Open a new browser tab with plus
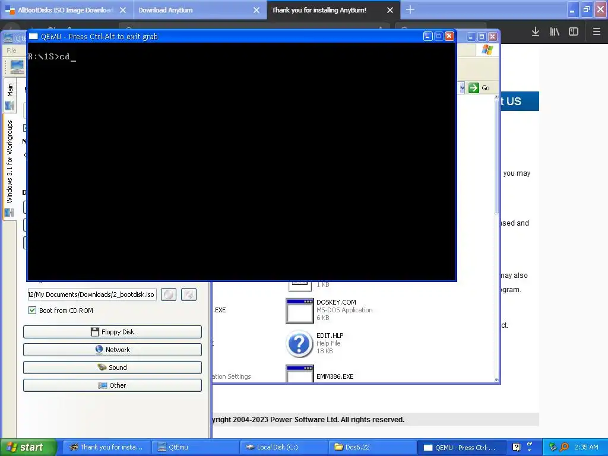The width and height of the screenshot is (608, 456). (x=410, y=9)
